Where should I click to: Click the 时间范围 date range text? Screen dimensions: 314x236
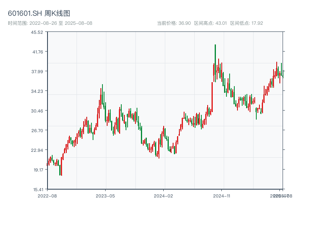pyautogui.click(x=50, y=23)
